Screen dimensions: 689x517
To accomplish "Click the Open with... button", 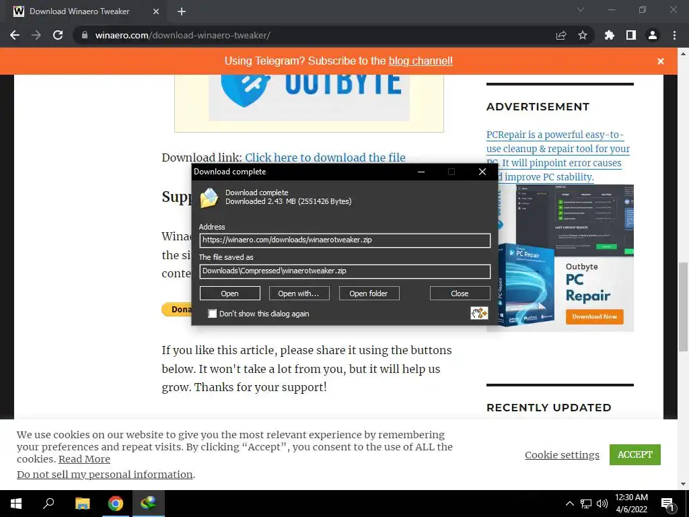I will coord(299,294).
